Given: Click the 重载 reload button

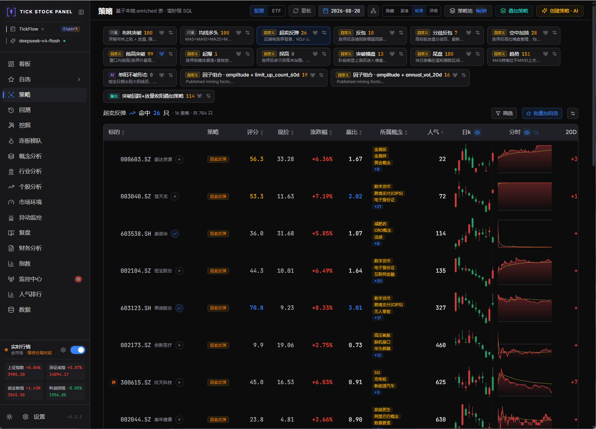Looking at the screenshot, I should 302,11.
